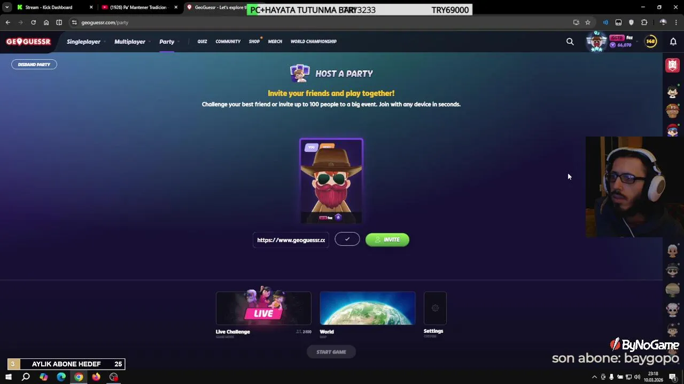Open Chrome three-dot menu
684x384 pixels.
click(677, 22)
